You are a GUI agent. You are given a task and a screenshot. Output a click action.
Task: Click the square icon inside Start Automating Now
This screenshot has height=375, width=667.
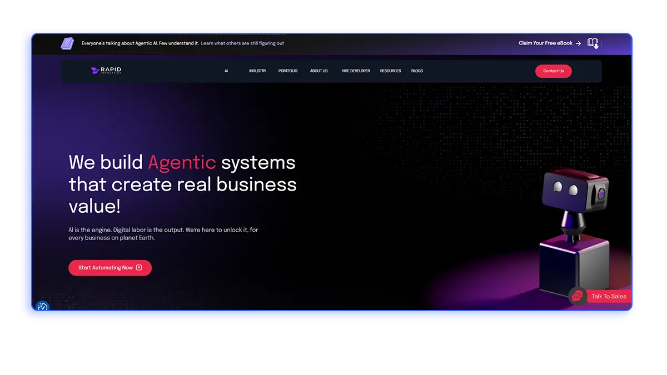coord(139,268)
